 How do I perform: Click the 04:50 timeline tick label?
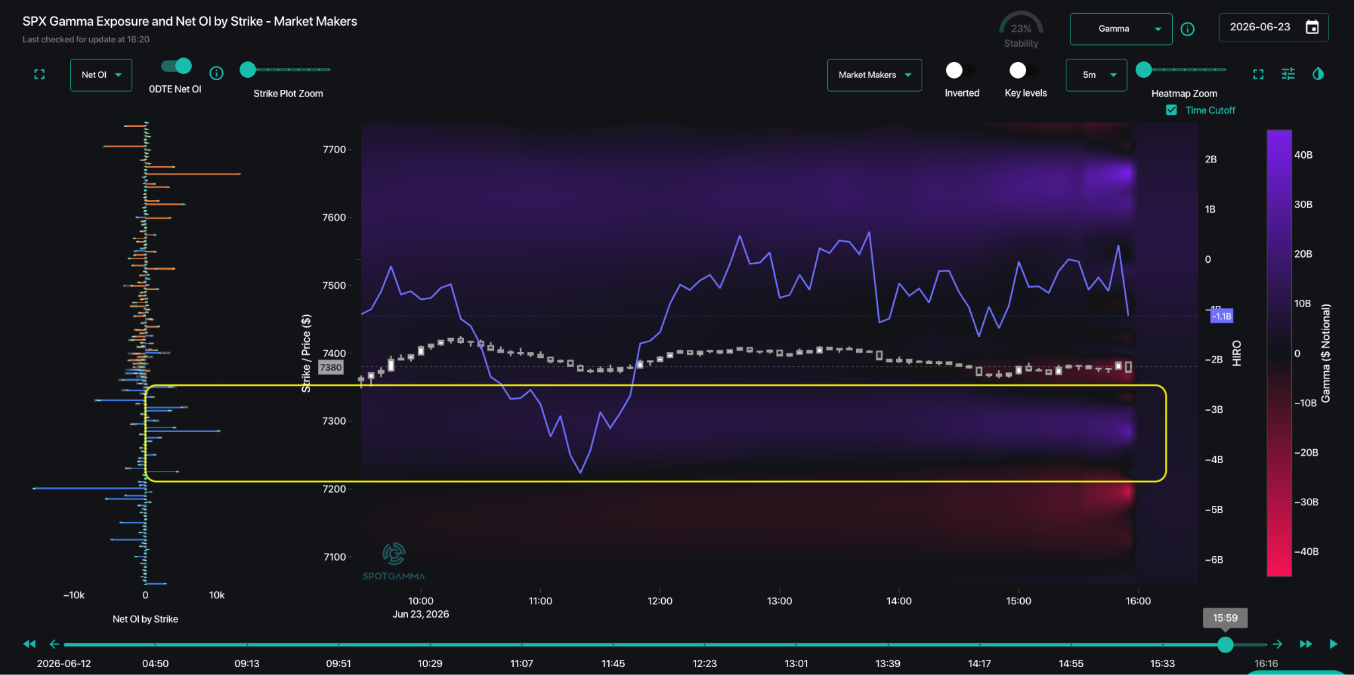(155, 663)
